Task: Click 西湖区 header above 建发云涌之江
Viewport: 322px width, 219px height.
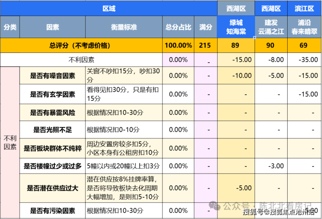Action: point(271,8)
